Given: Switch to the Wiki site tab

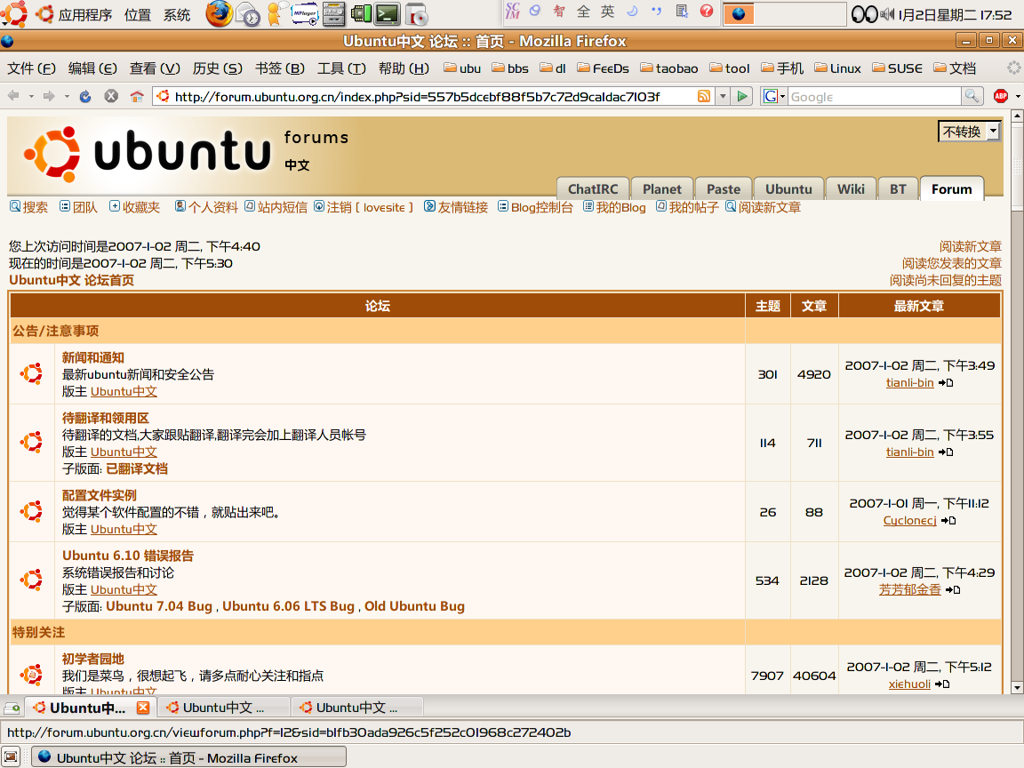Looking at the screenshot, I should click(851, 188).
